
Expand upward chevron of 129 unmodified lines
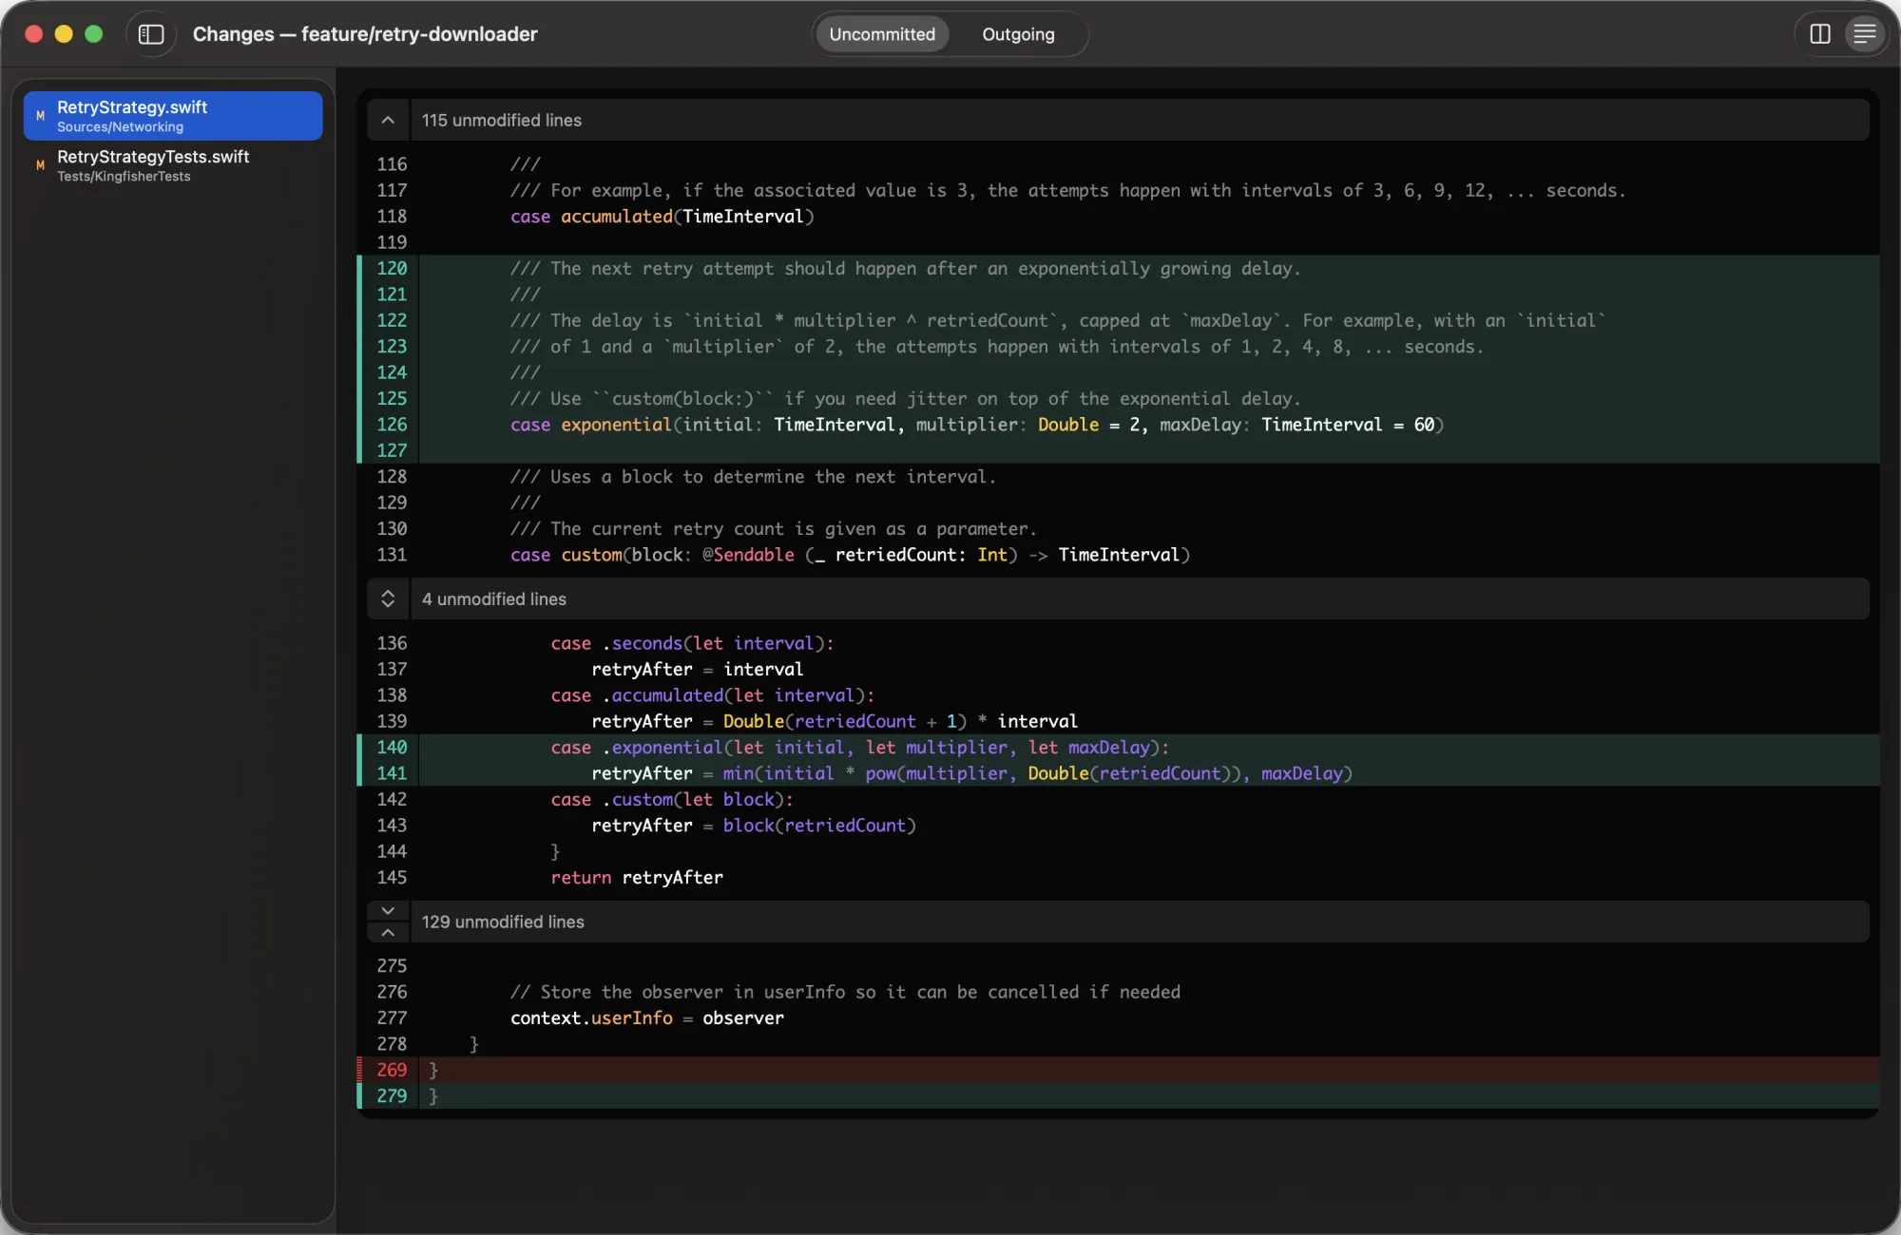[388, 933]
